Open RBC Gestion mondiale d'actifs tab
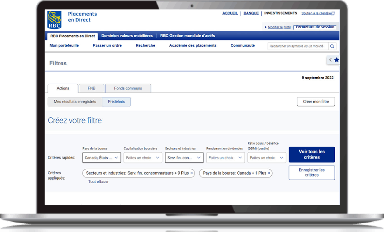 (187, 36)
